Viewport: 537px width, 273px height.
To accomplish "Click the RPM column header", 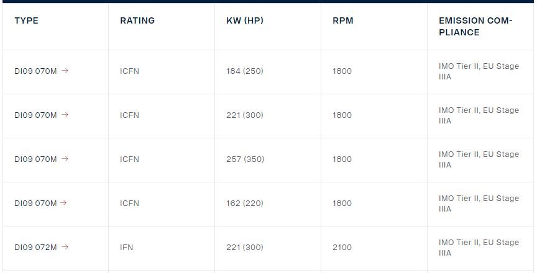I will tap(342, 20).
